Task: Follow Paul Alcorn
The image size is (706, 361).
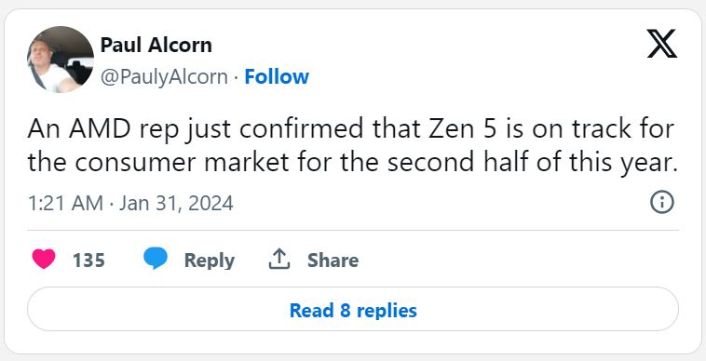Action: 277,77
